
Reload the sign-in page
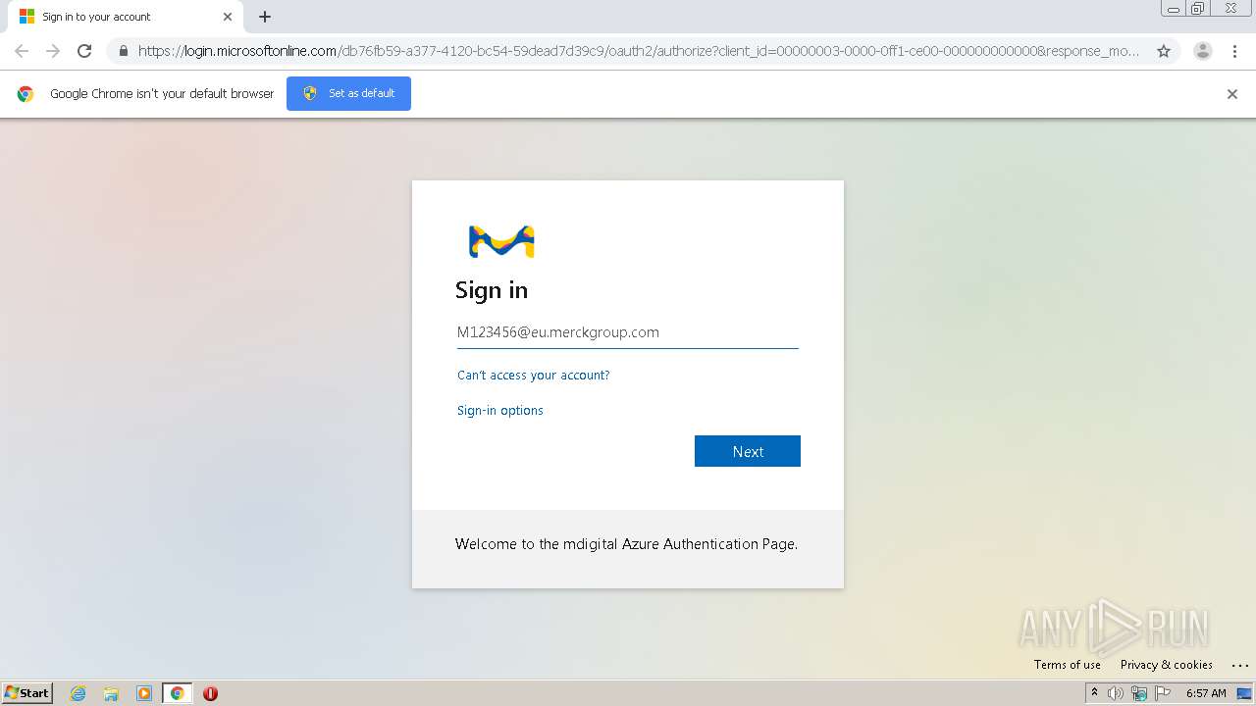84,51
